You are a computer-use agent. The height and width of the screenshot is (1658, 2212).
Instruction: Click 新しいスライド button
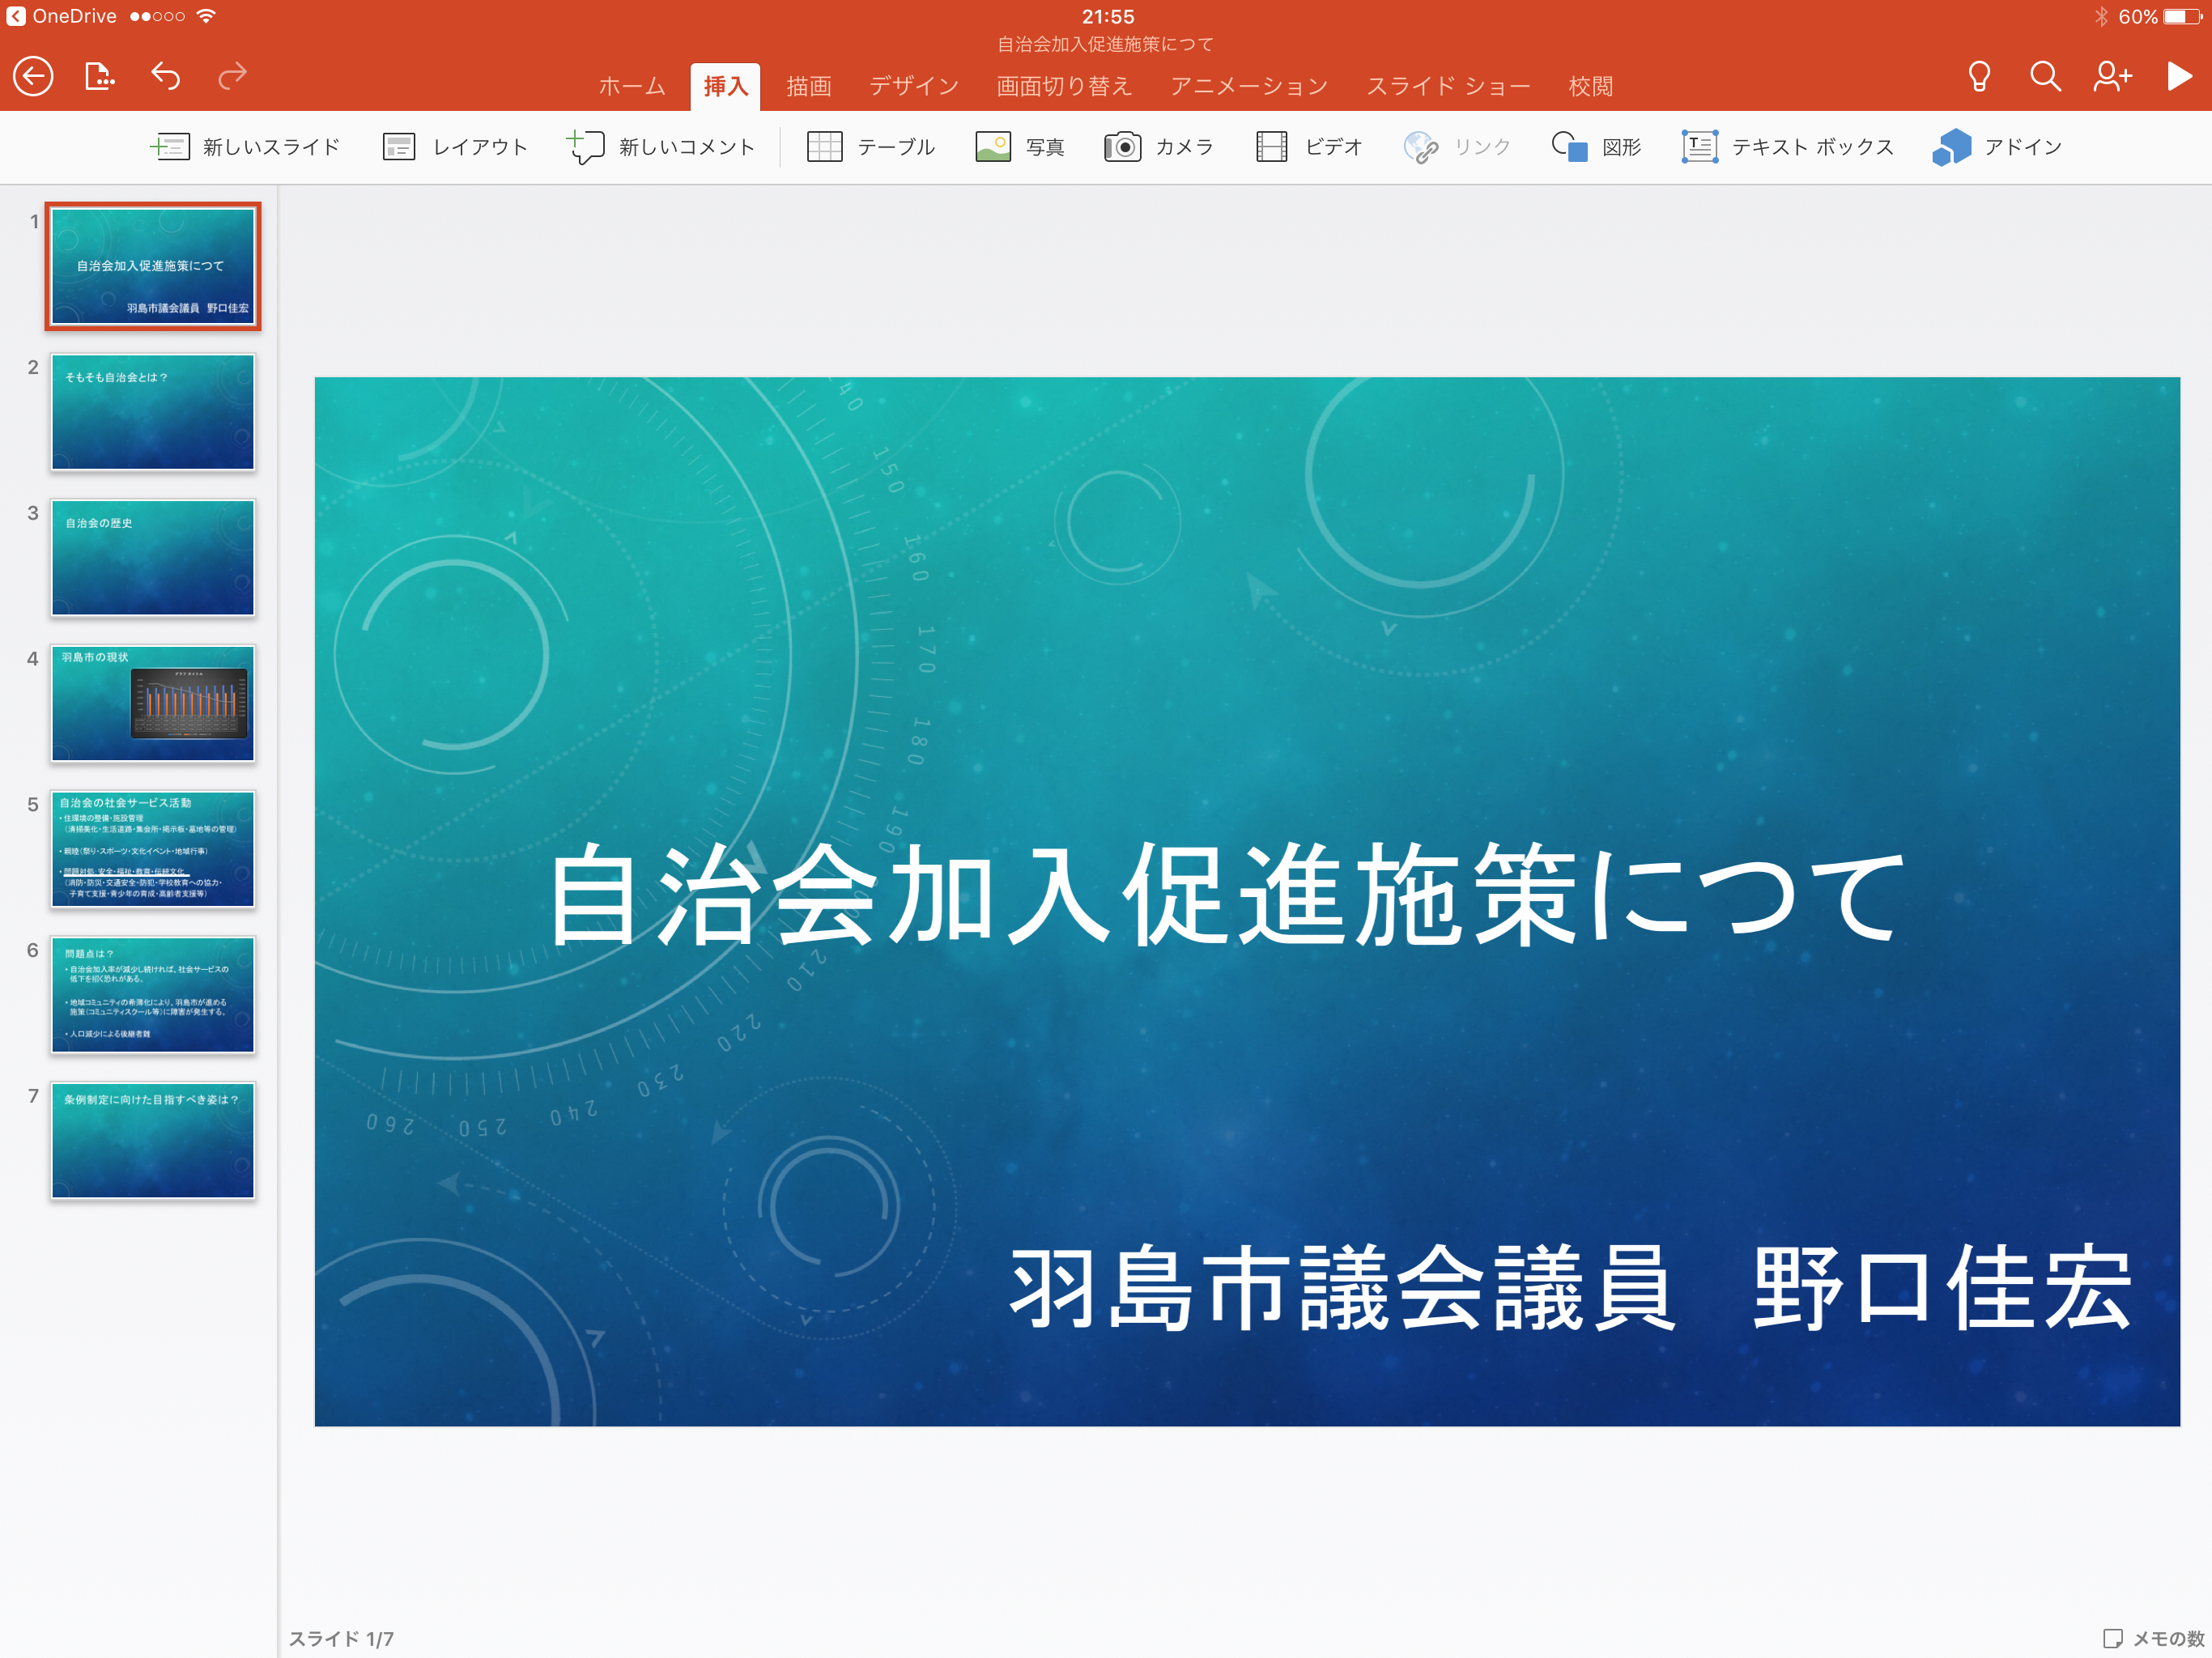pyautogui.click(x=245, y=147)
